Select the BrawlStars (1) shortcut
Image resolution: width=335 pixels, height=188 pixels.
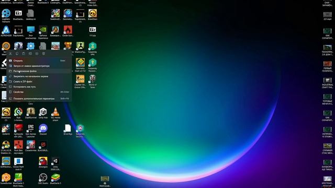click(6, 114)
